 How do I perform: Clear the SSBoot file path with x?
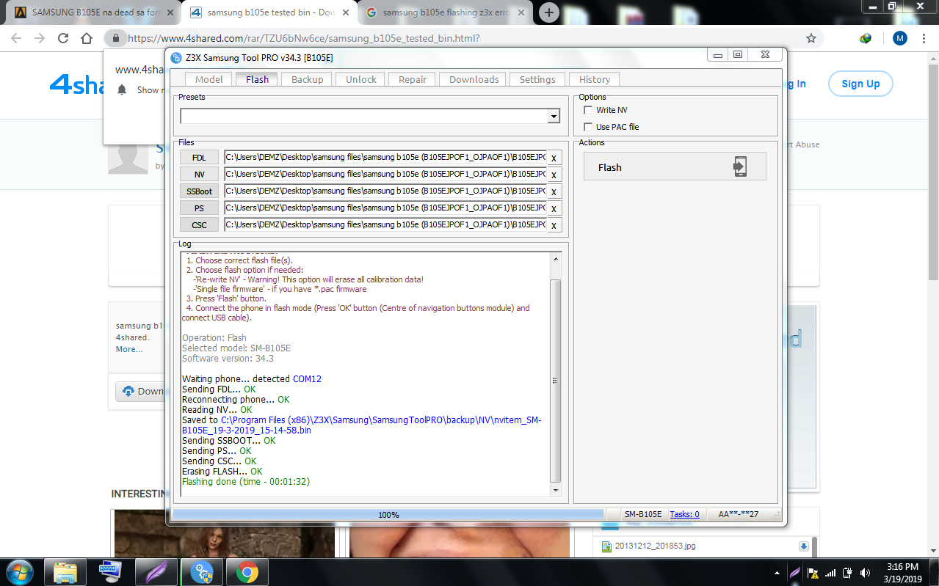pyautogui.click(x=554, y=191)
